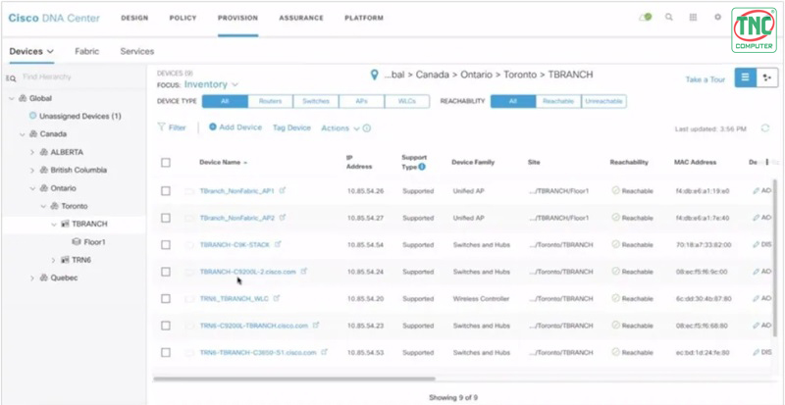Image resolution: width=785 pixels, height=405 pixels.
Task: Click the edit pencil icon in TBranch_NonFabric_AP1 row
Action: coord(757,191)
